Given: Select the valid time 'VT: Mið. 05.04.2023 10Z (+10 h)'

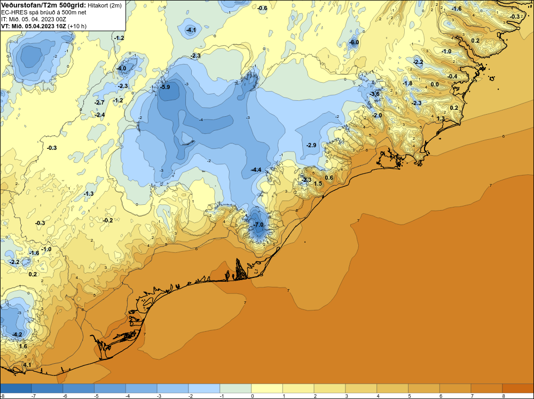Looking at the screenshot, I should (x=44, y=26).
